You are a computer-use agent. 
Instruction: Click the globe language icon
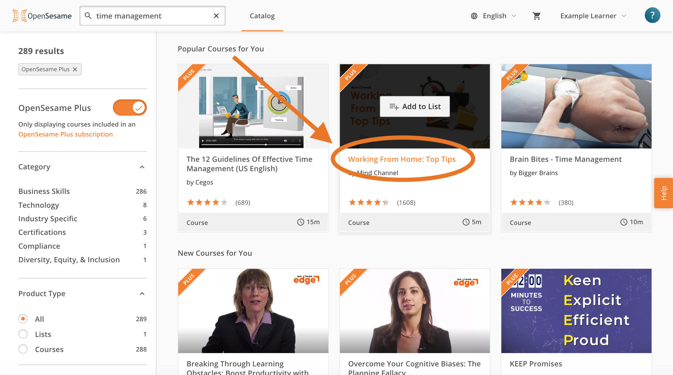coord(474,16)
